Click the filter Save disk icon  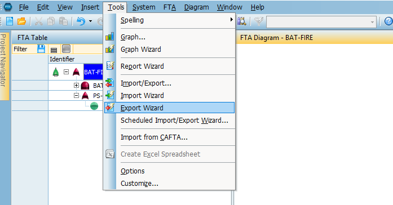pos(41,49)
